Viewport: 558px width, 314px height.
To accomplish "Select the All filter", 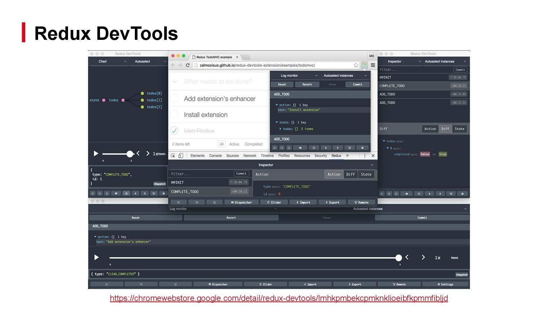I will (221, 144).
